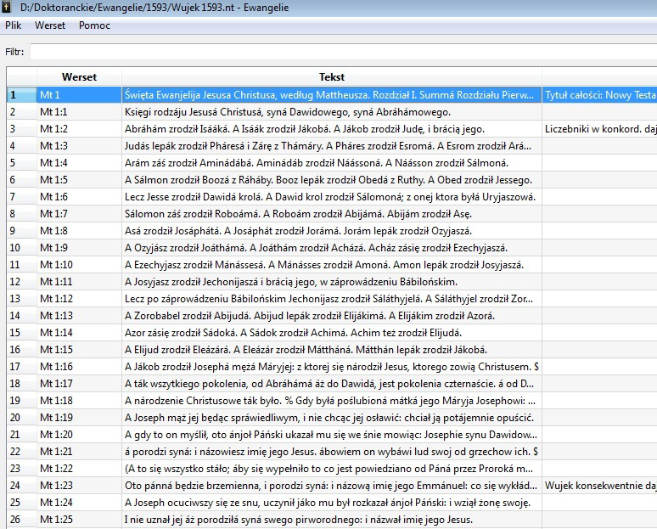Select the Mt 1:16 verse cell
Image resolution: width=657 pixels, height=529 pixels.
[x=79, y=366]
